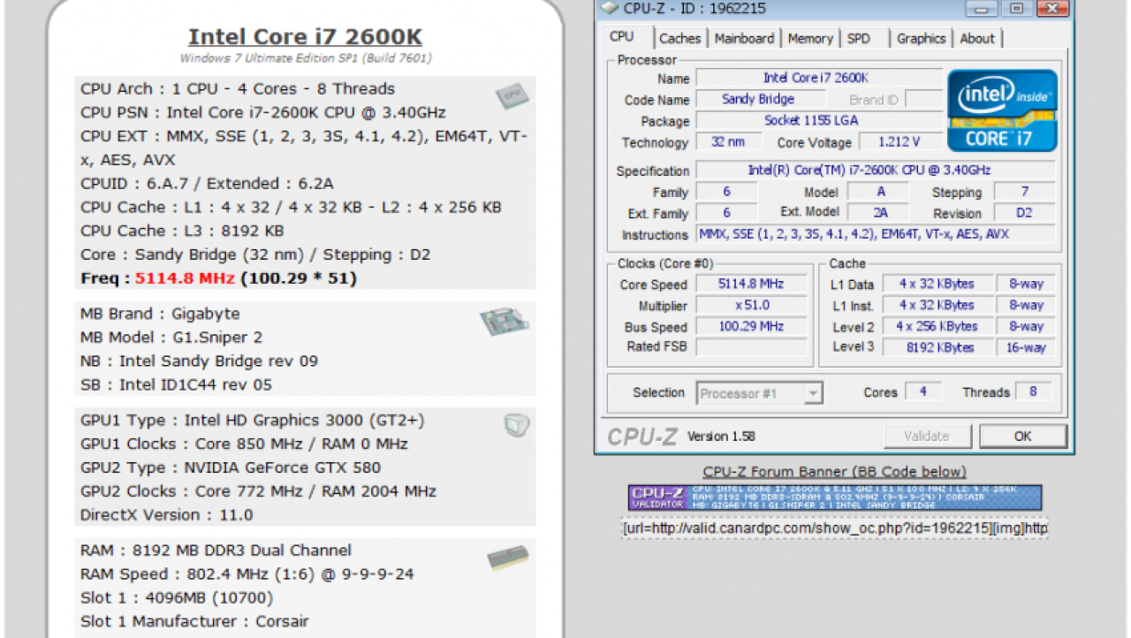The height and width of the screenshot is (638, 1131).
Task: Click the SB Intel ID1C44 rev 05 line
Action: [176, 384]
